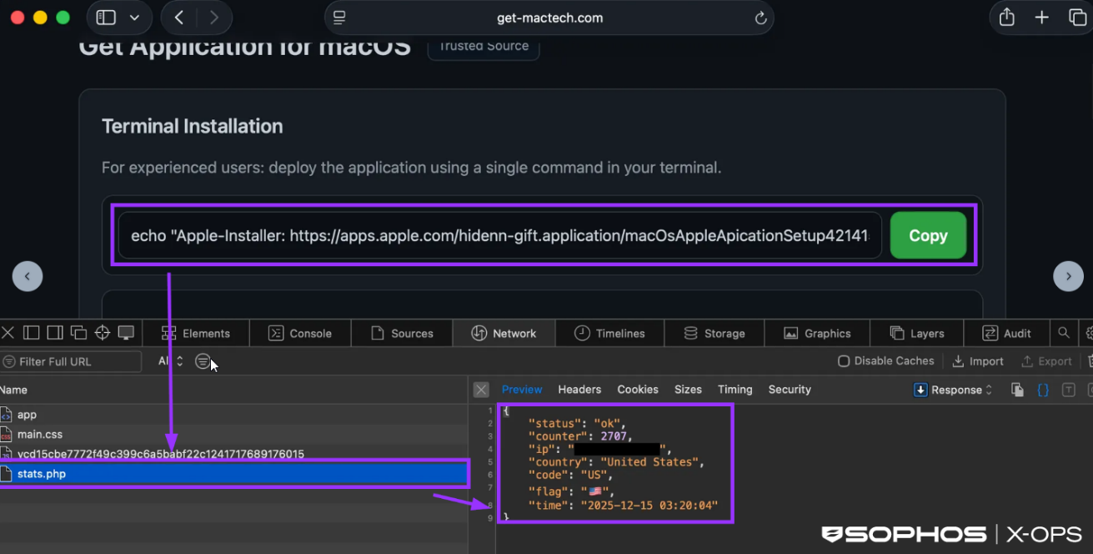Click the Filter Full URL field
This screenshot has width=1093, height=554.
coord(75,361)
